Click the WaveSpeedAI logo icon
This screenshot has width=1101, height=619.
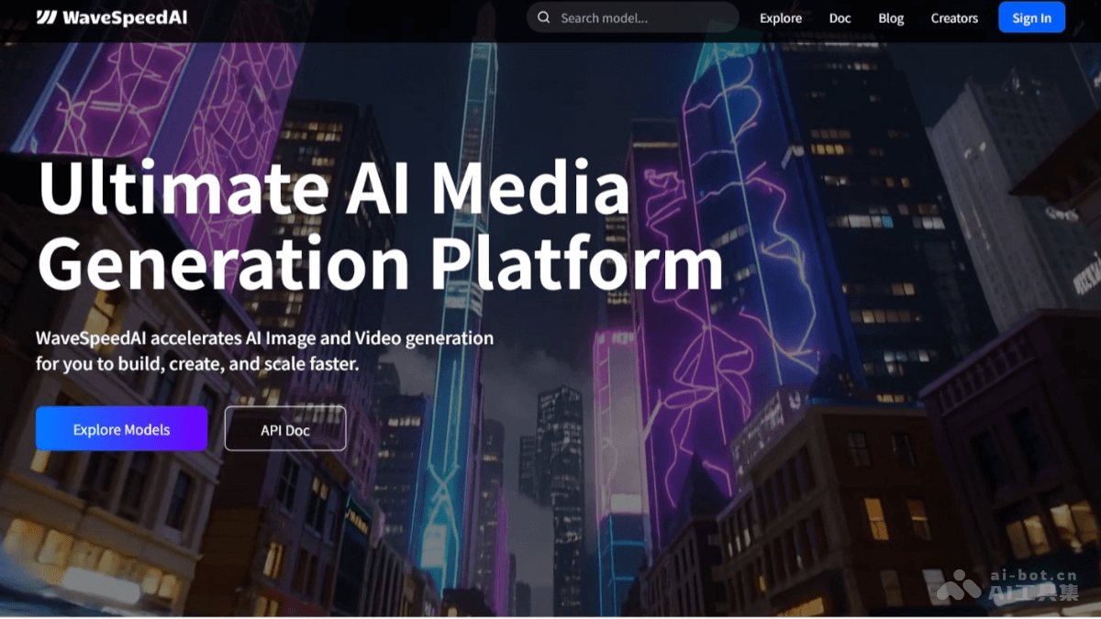coord(47,17)
